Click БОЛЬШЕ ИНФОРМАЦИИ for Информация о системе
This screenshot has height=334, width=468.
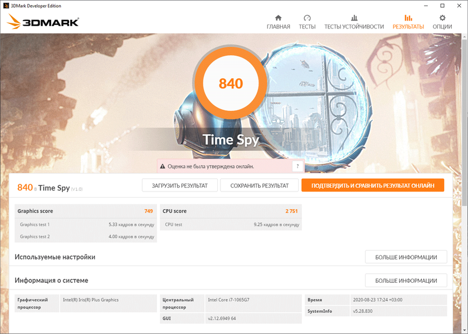point(406,281)
